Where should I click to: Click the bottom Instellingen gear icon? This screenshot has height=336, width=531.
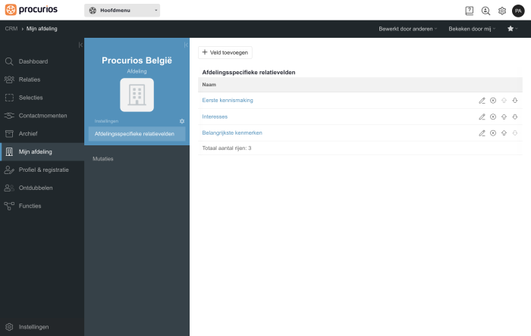(9, 327)
